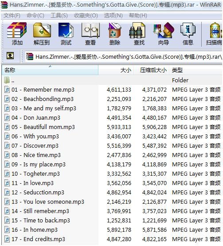Select file 01 - Remember me.mp3
The width and height of the screenshot is (223, 246).
[x=112, y=89]
